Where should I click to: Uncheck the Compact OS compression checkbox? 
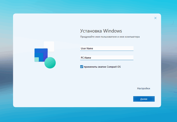click(82, 67)
